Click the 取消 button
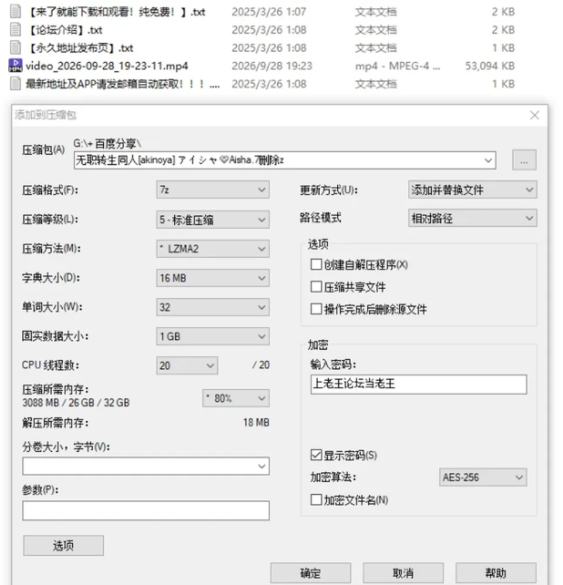This screenshot has height=585, width=563. (403, 573)
